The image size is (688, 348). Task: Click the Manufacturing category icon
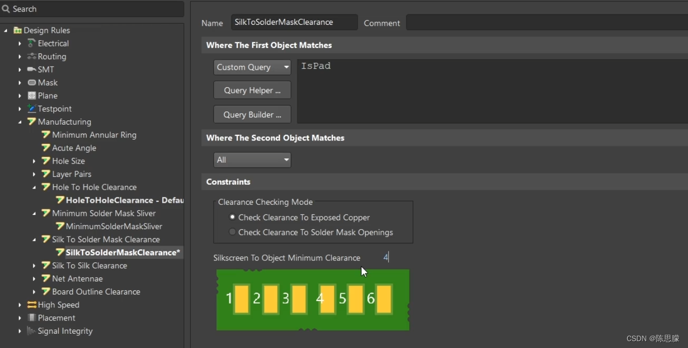tap(32, 122)
